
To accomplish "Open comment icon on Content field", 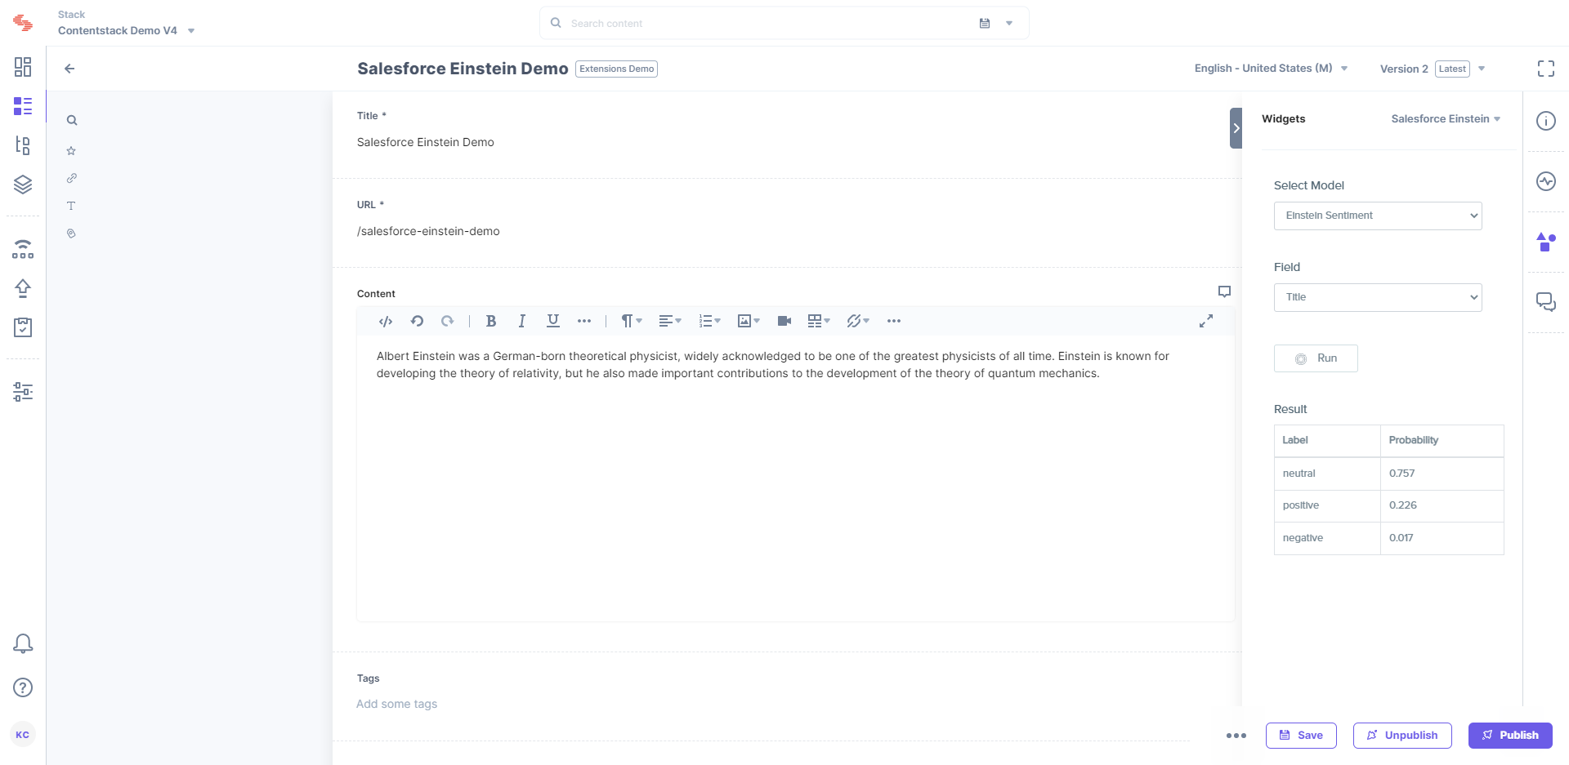I will [1224, 291].
